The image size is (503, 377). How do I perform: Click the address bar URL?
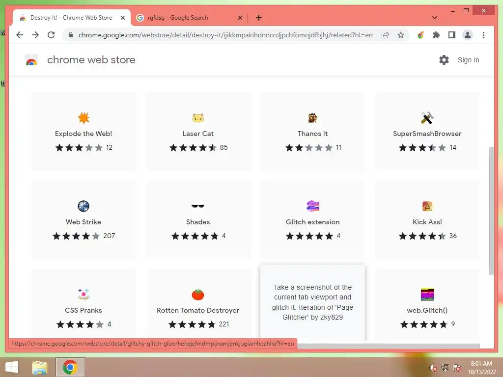pos(225,35)
